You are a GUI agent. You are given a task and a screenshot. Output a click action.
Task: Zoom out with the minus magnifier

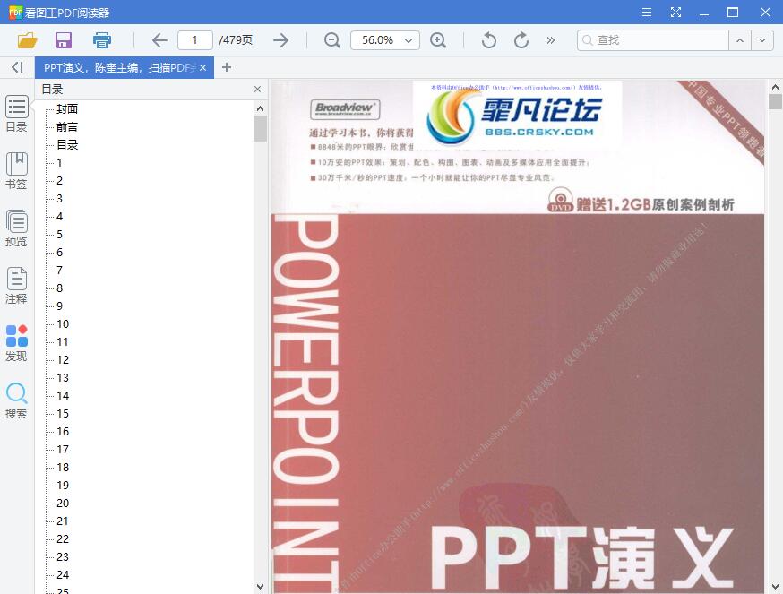332,40
